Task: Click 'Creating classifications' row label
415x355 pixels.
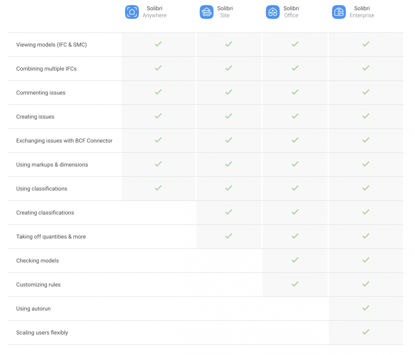Action: pos(45,213)
